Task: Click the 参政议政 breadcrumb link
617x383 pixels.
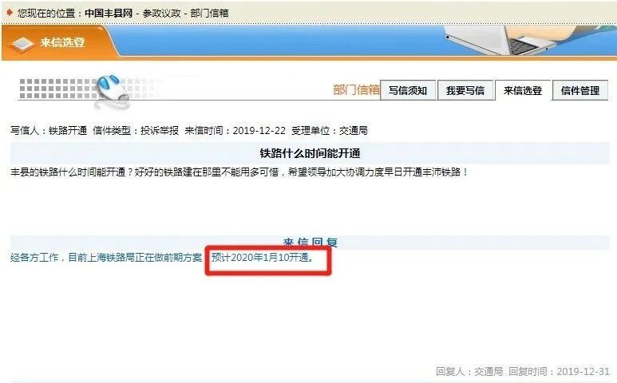Action: pos(162,13)
